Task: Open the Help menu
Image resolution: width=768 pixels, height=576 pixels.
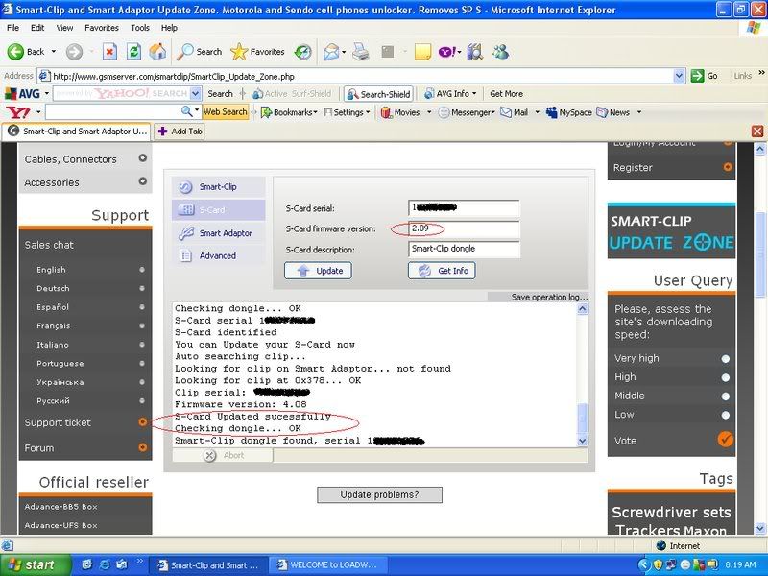Action: click(x=169, y=28)
